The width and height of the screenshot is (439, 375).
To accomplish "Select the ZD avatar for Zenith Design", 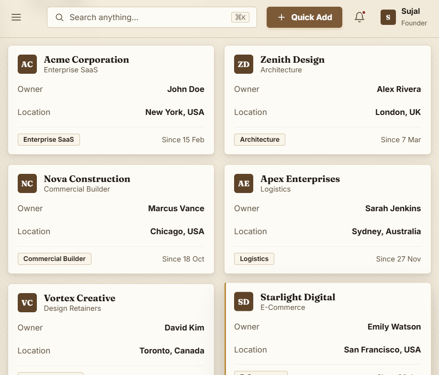I will click(x=244, y=64).
